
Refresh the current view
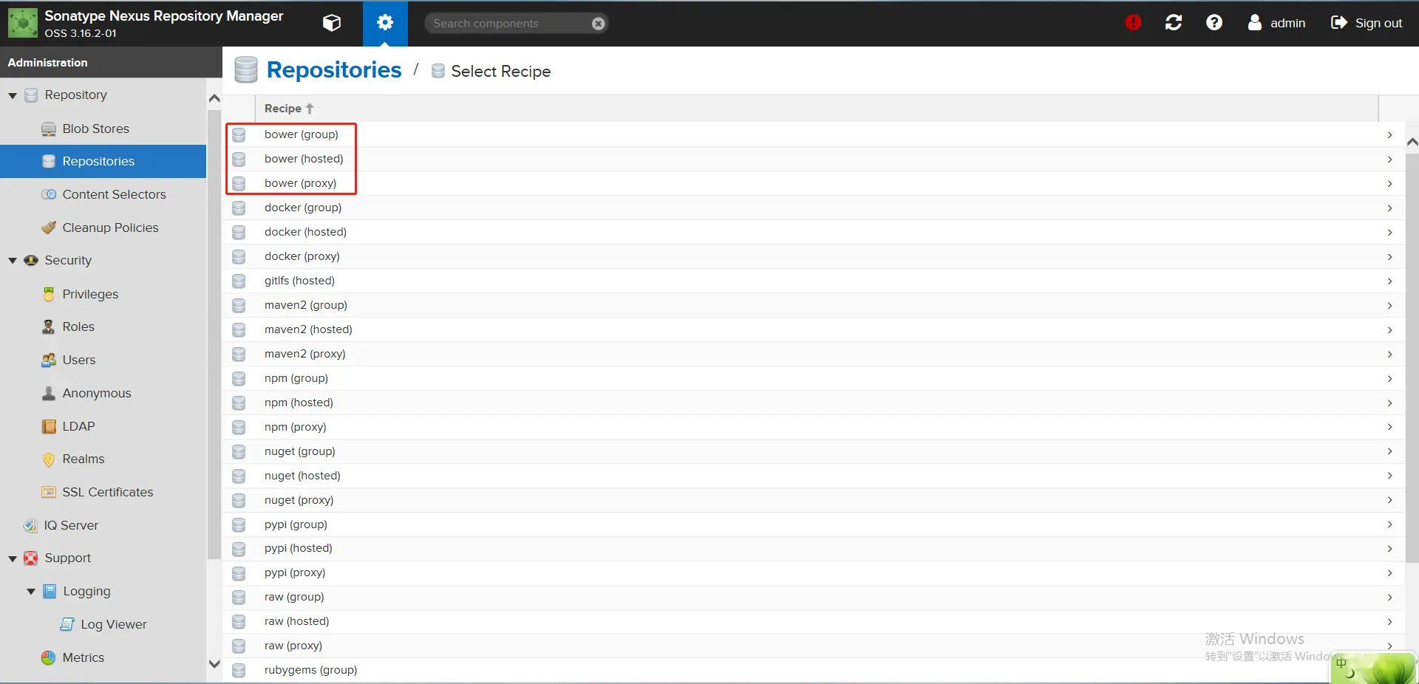point(1174,23)
